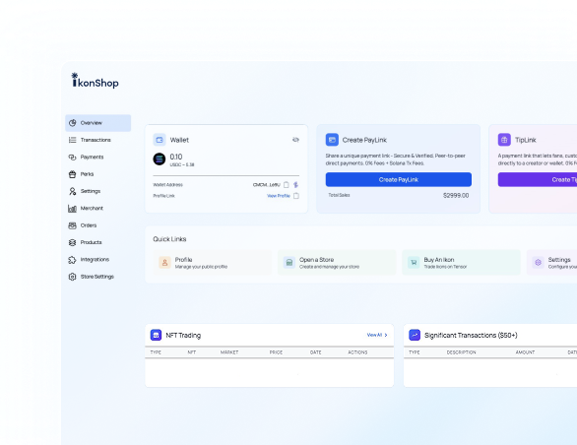Screen dimensions: 577x445
Task: Open the Profile quick link
Action: (x=213, y=263)
